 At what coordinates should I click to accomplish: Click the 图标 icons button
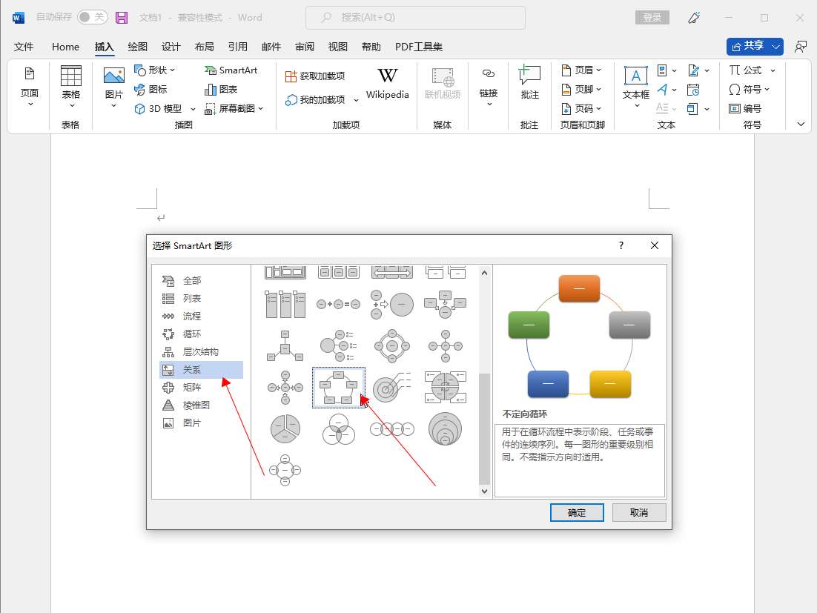click(150, 89)
